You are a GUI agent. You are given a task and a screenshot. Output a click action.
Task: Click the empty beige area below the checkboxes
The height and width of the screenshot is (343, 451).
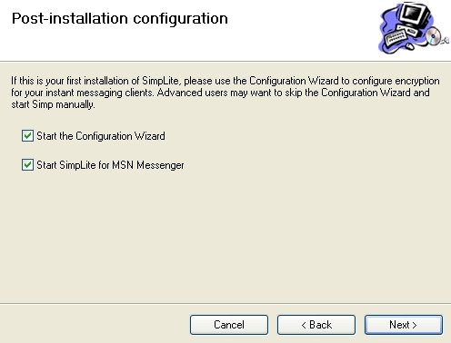coord(225,236)
